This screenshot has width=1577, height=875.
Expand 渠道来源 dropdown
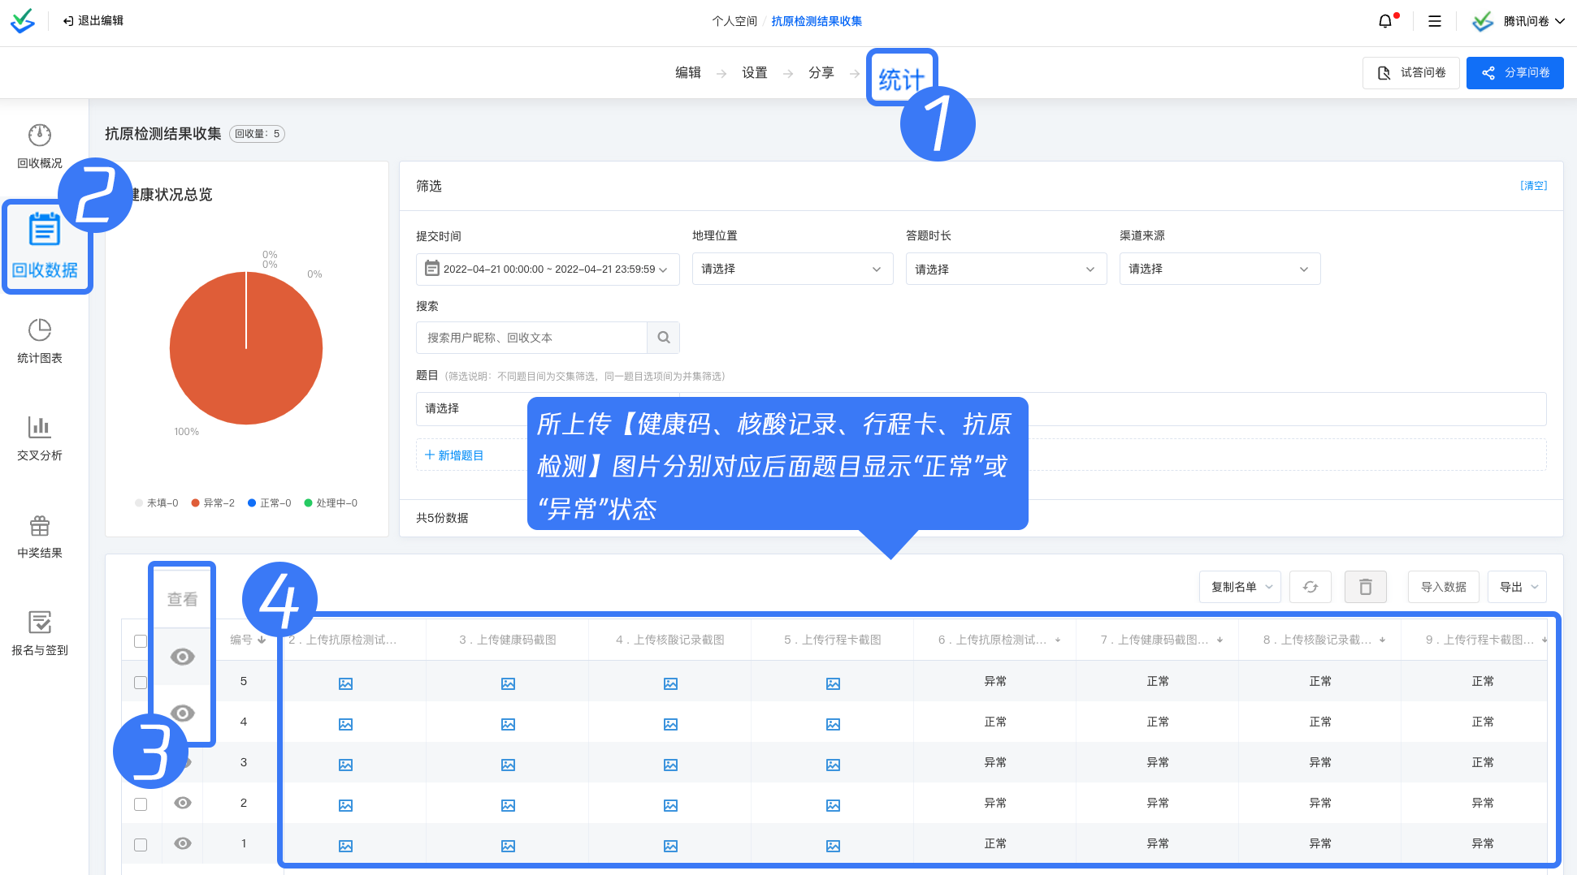pos(1220,269)
